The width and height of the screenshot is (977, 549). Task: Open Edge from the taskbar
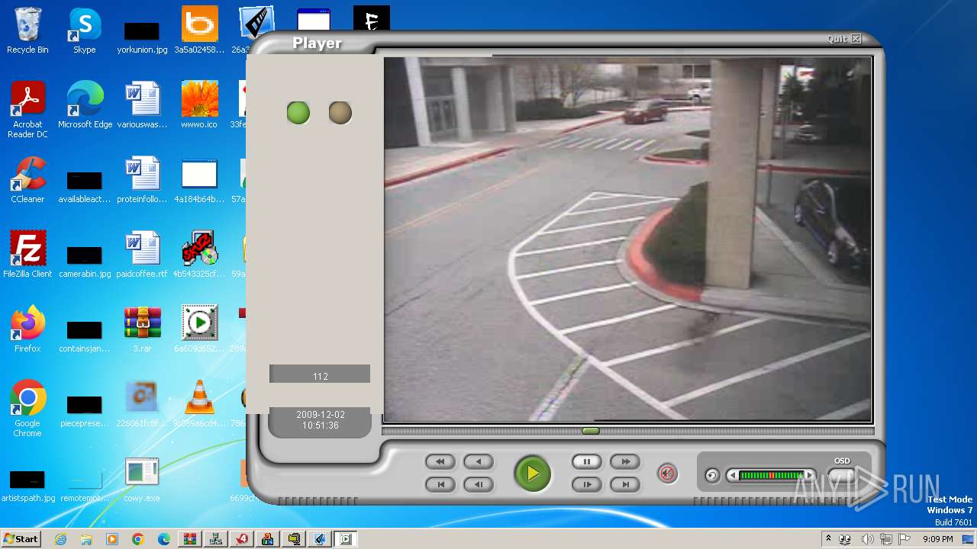pyautogui.click(x=164, y=539)
